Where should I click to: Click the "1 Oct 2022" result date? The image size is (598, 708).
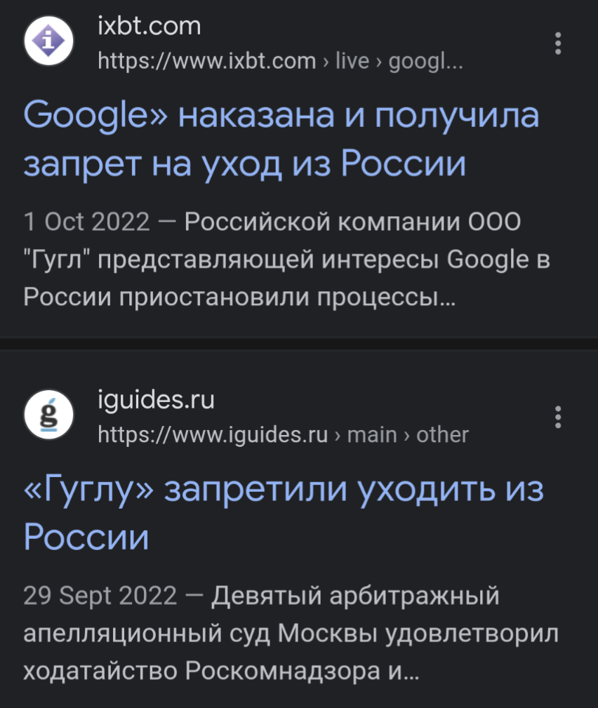click(x=86, y=222)
